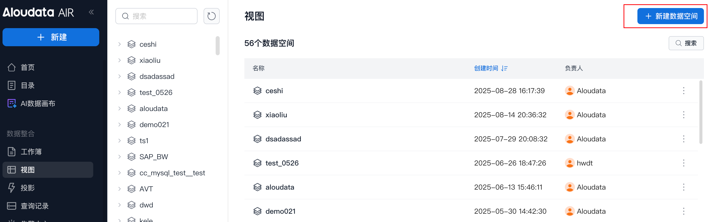Click the blue 新建 button

click(51, 37)
